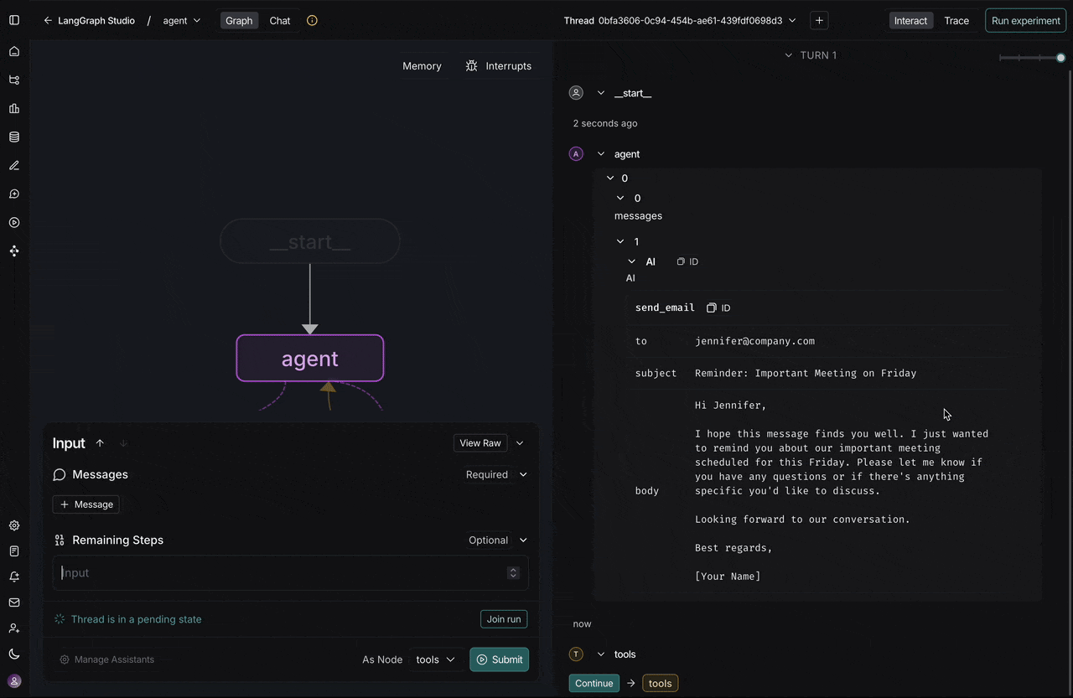The image size is (1073, 698).
Task: Create a new thread with the plus icon
Action: 818,20
